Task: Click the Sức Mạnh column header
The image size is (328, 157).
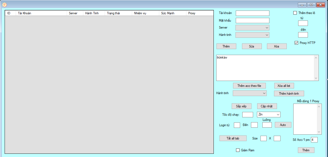Action: (173, 13)
